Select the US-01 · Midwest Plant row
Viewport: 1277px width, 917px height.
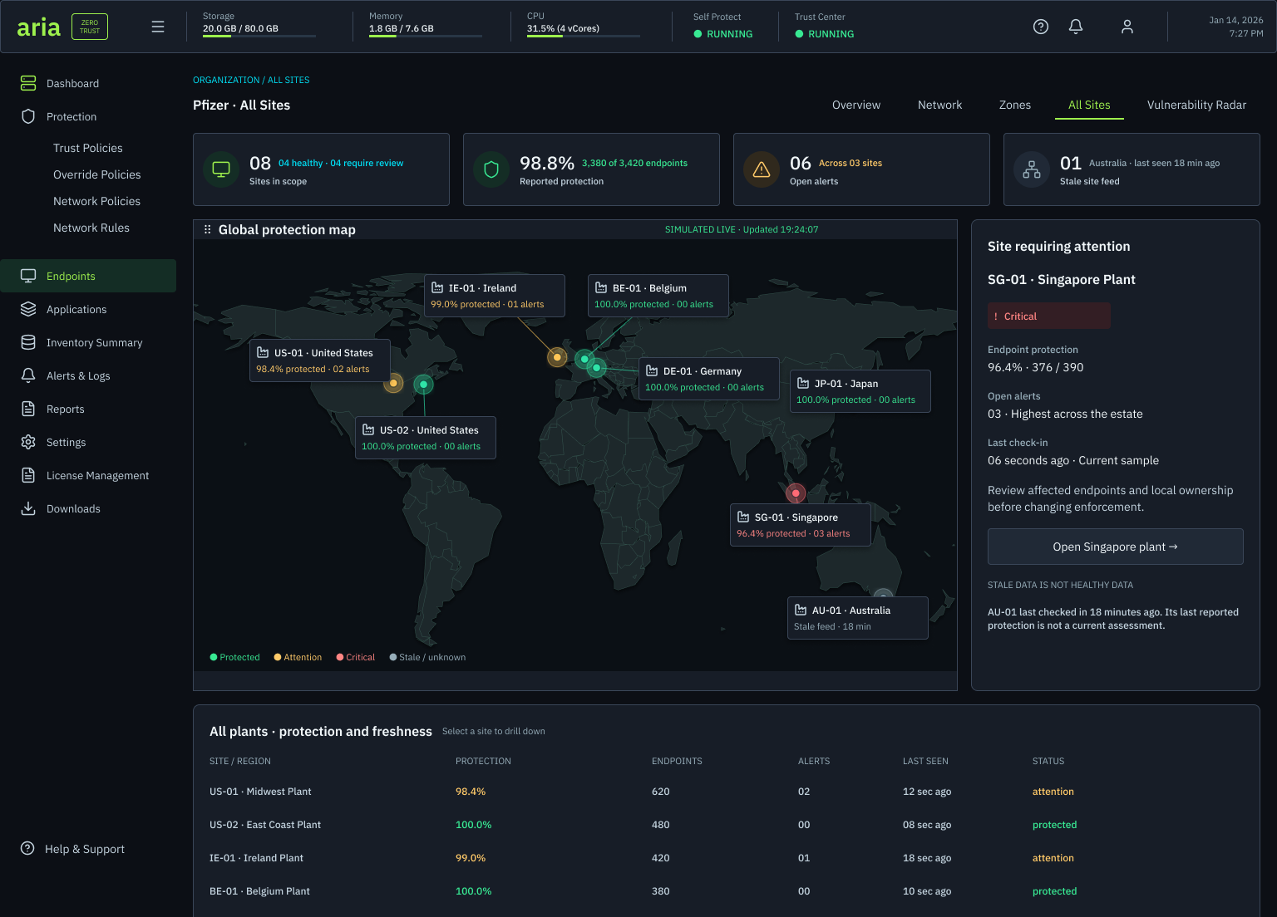click(727, 792)
